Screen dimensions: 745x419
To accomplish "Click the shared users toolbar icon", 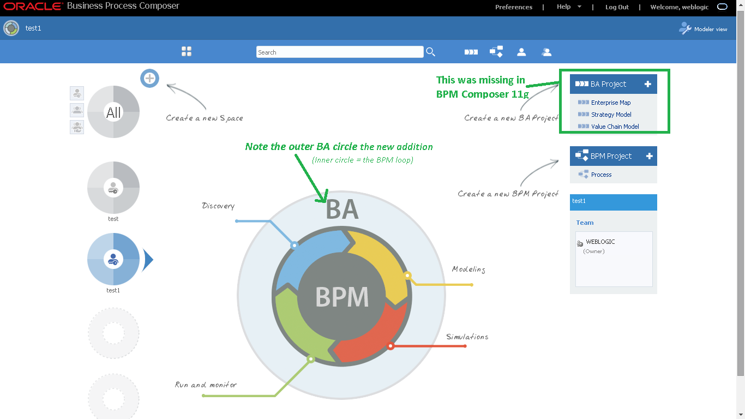I will click(546, 52).
